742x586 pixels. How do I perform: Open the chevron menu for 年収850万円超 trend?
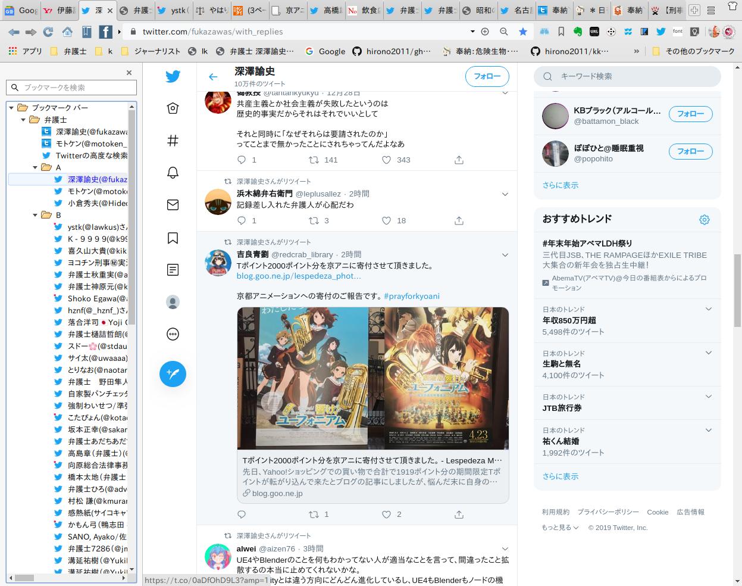(708, 309)
